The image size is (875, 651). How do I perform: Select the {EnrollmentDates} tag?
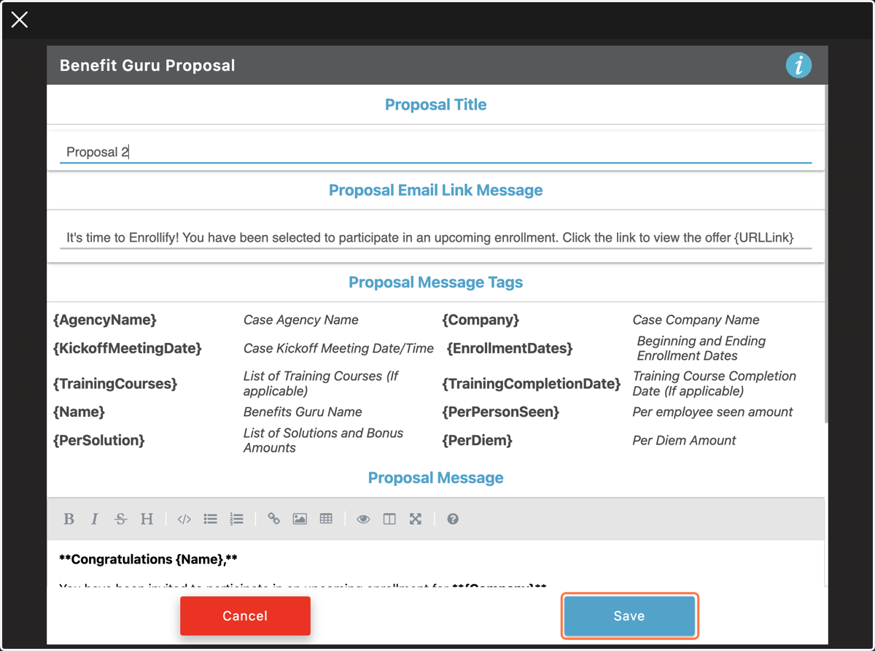(510, 348)
